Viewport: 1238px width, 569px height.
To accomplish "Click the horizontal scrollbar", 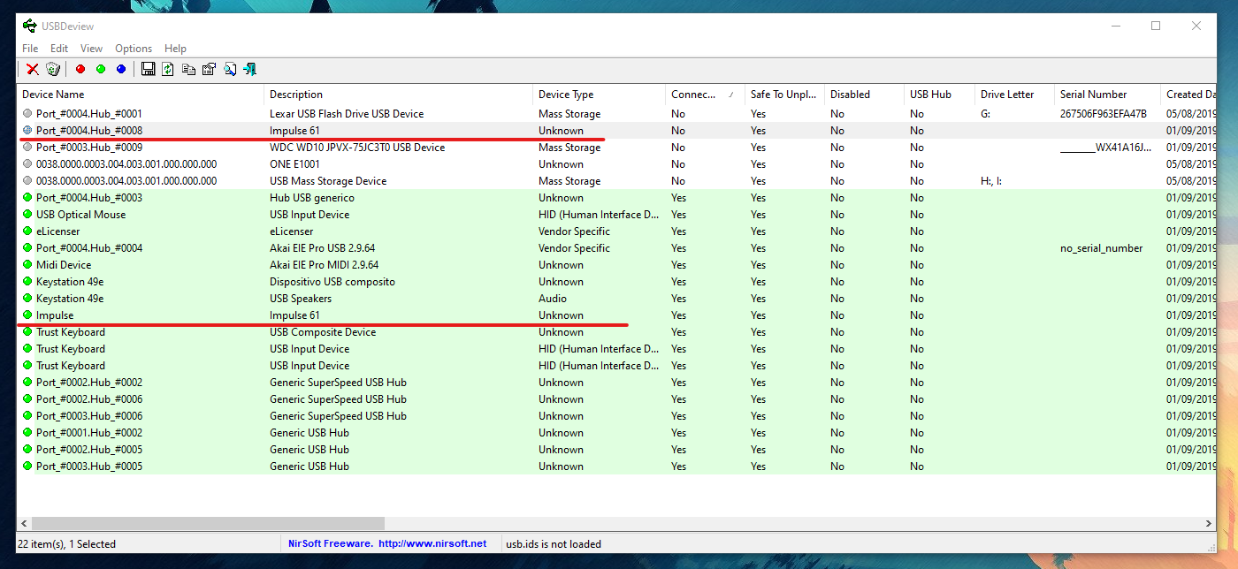I will point(203,522).
